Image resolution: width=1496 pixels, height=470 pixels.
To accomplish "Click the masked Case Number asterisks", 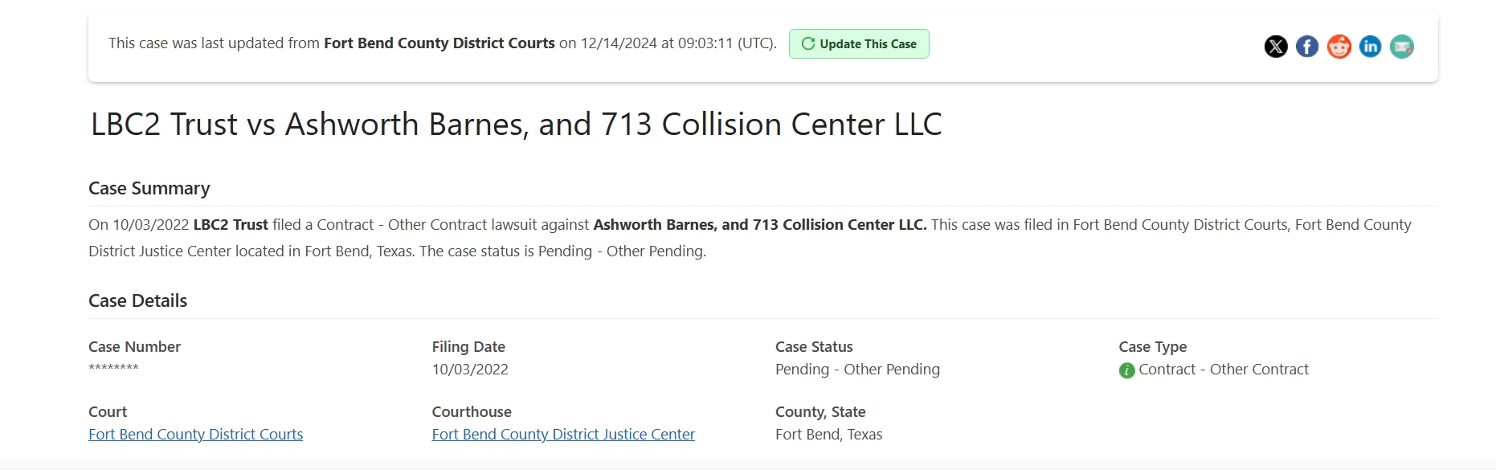I will [113, 368].
